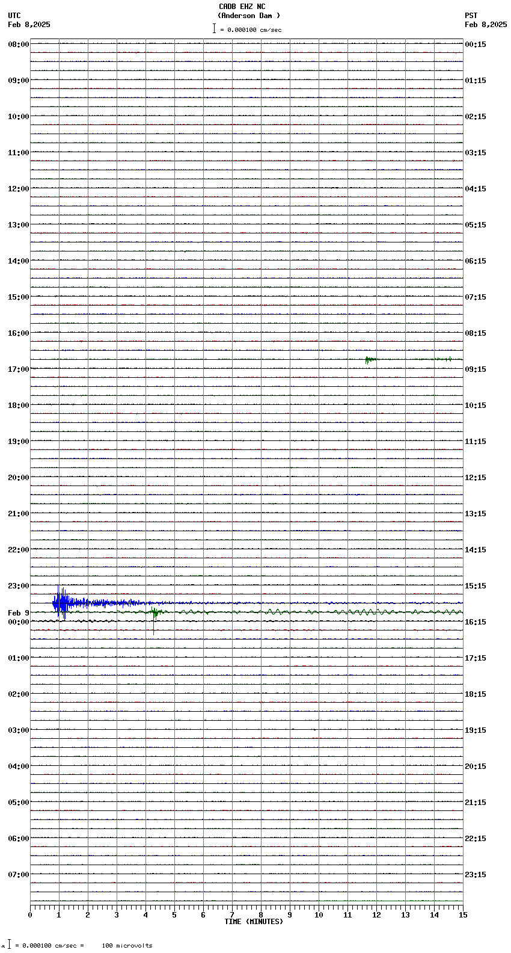Click the station title CADB EHZ NC
This screenshot has height=953, width=511.
[242, 7]
